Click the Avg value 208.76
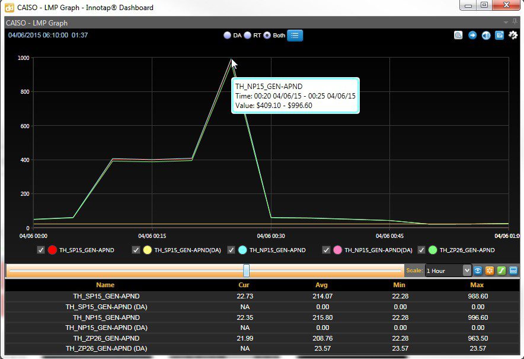 [x=322, y=338]
